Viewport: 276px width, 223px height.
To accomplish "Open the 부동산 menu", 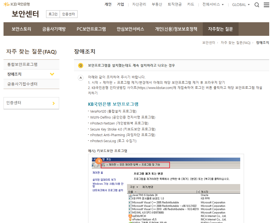I will point(157,4).
